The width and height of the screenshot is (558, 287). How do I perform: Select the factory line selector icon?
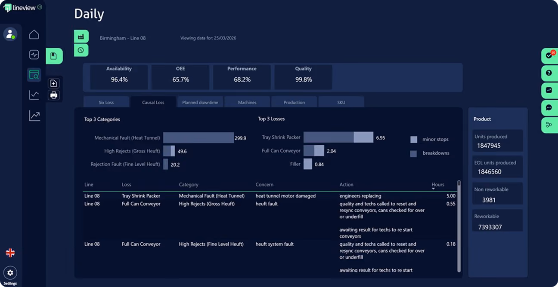pyautogui.click(x=81, y=37)
